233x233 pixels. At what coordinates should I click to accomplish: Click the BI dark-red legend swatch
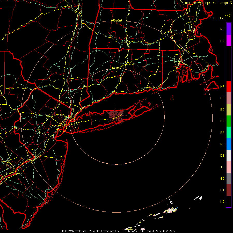click(229, 190)
